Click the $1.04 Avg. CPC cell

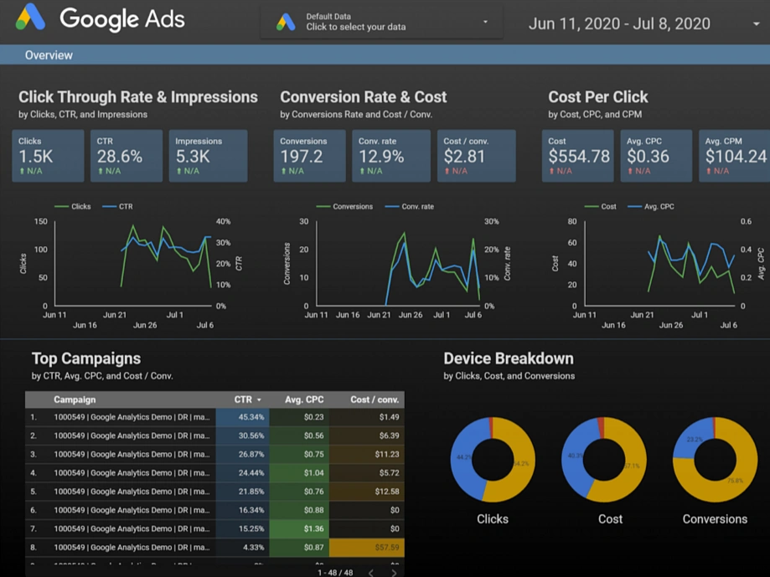[x=300, y=473]
